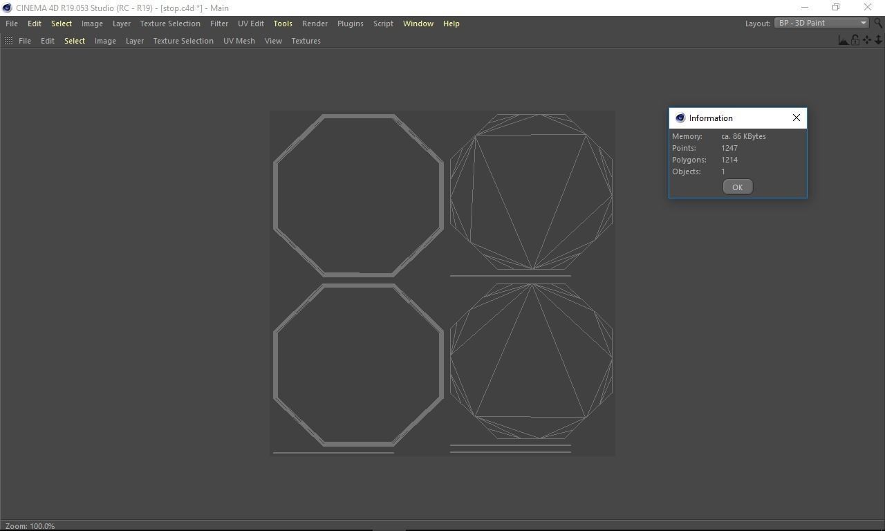Open the main Texture Selection menu

click(170, 24)
